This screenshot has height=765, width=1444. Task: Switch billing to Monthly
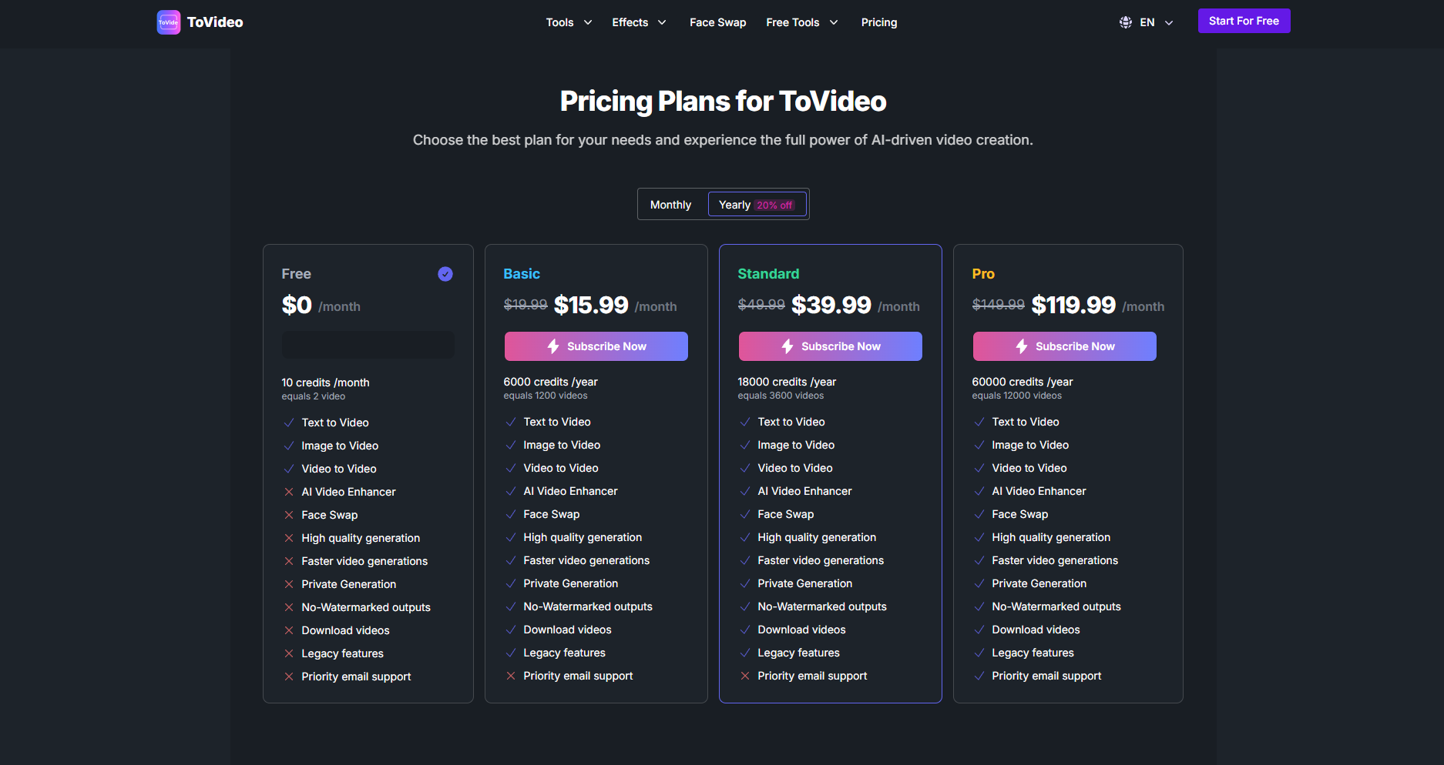[x=670, y=205]
